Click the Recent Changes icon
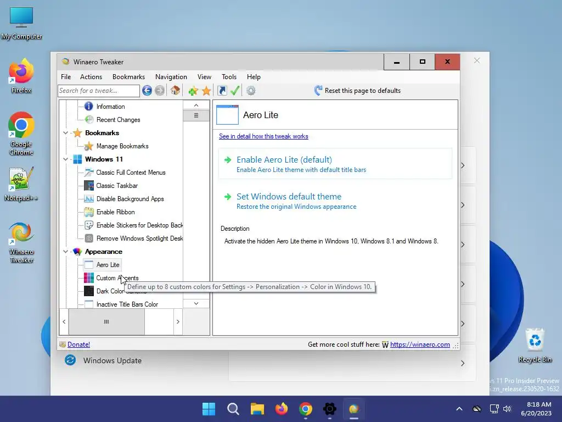The image size is (562, 422). [x=89, y=119]
